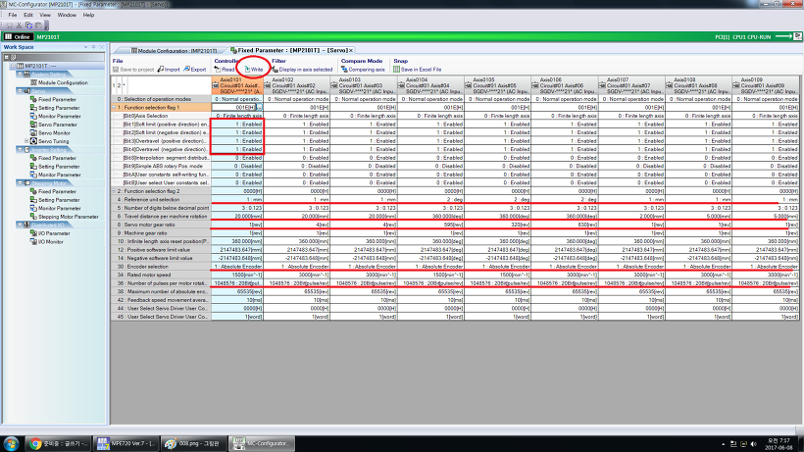
Task: Close the Fixed Parameter tab
Action: click(351, 50)
